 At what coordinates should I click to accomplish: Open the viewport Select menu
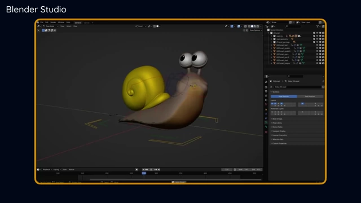tap(69, 27)
